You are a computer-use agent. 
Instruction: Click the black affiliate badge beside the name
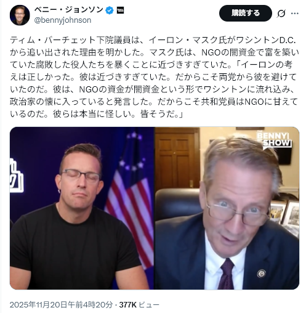click(x=120, y=10)
